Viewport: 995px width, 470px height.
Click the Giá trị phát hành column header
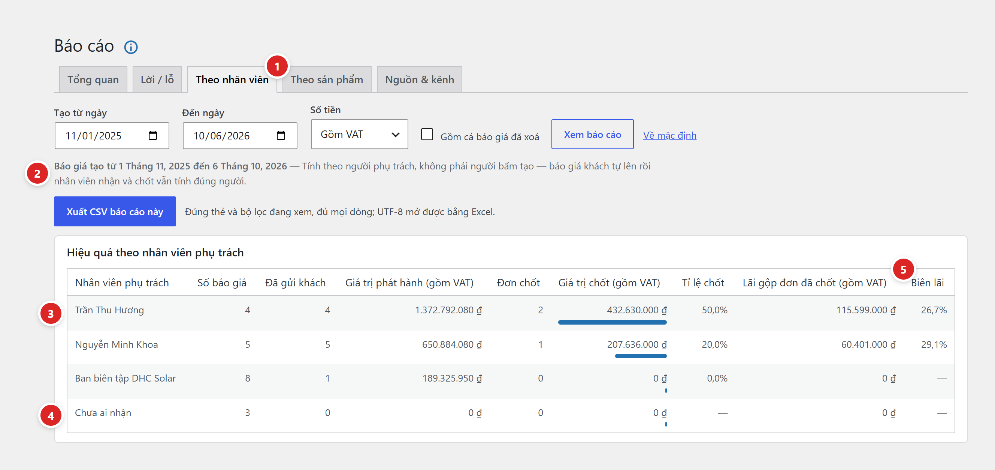pyautogui.click(x=409, y=283)
